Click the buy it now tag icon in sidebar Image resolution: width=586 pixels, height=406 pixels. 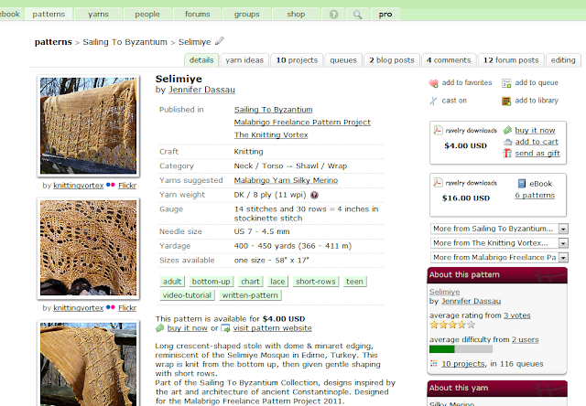[x=507, y=130]
